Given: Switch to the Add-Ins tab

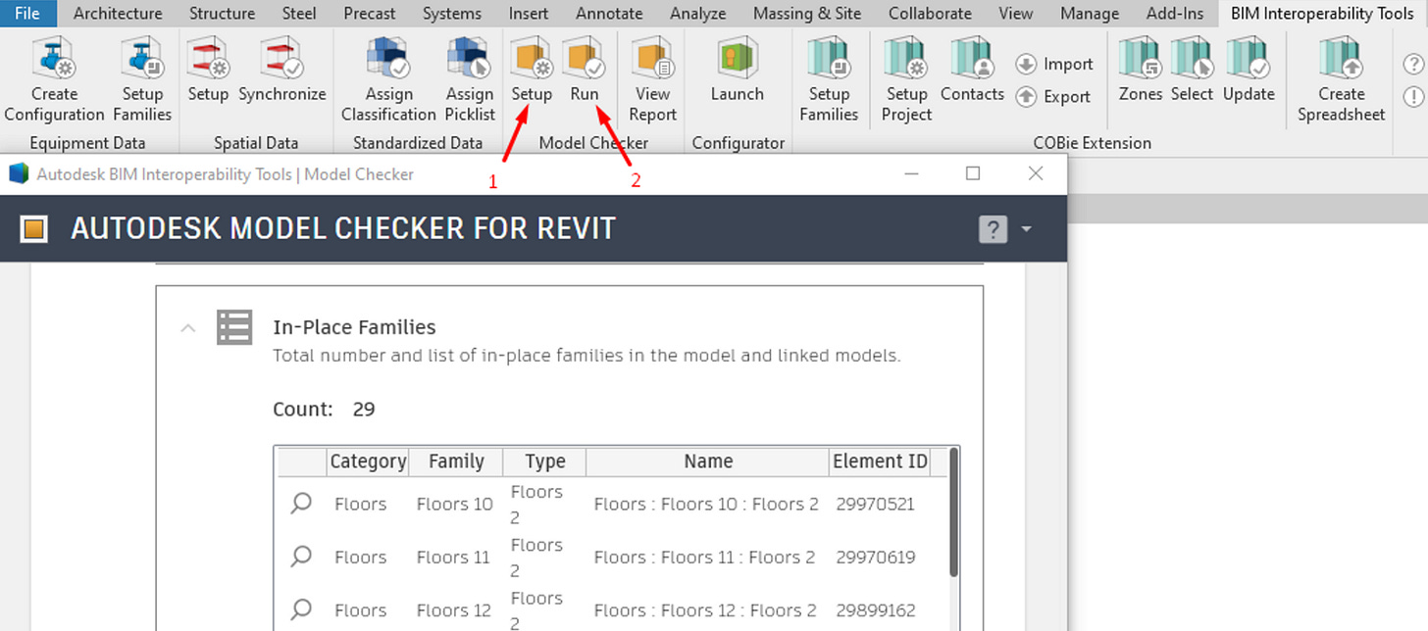Looking at the screenshot, I should (1174, 14).
